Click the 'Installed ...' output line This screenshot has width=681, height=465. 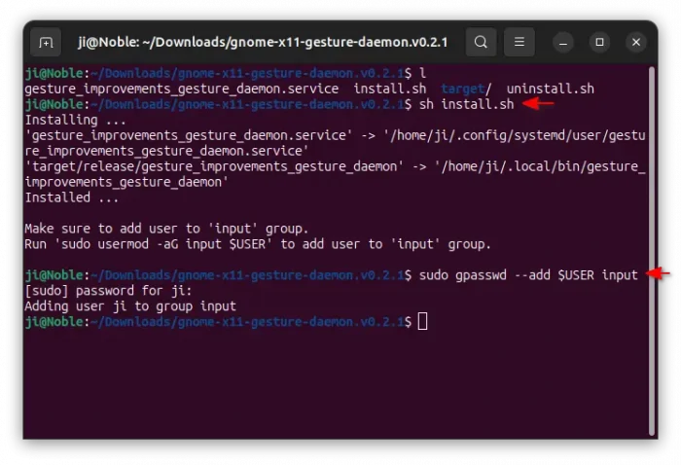pos(71,197)
